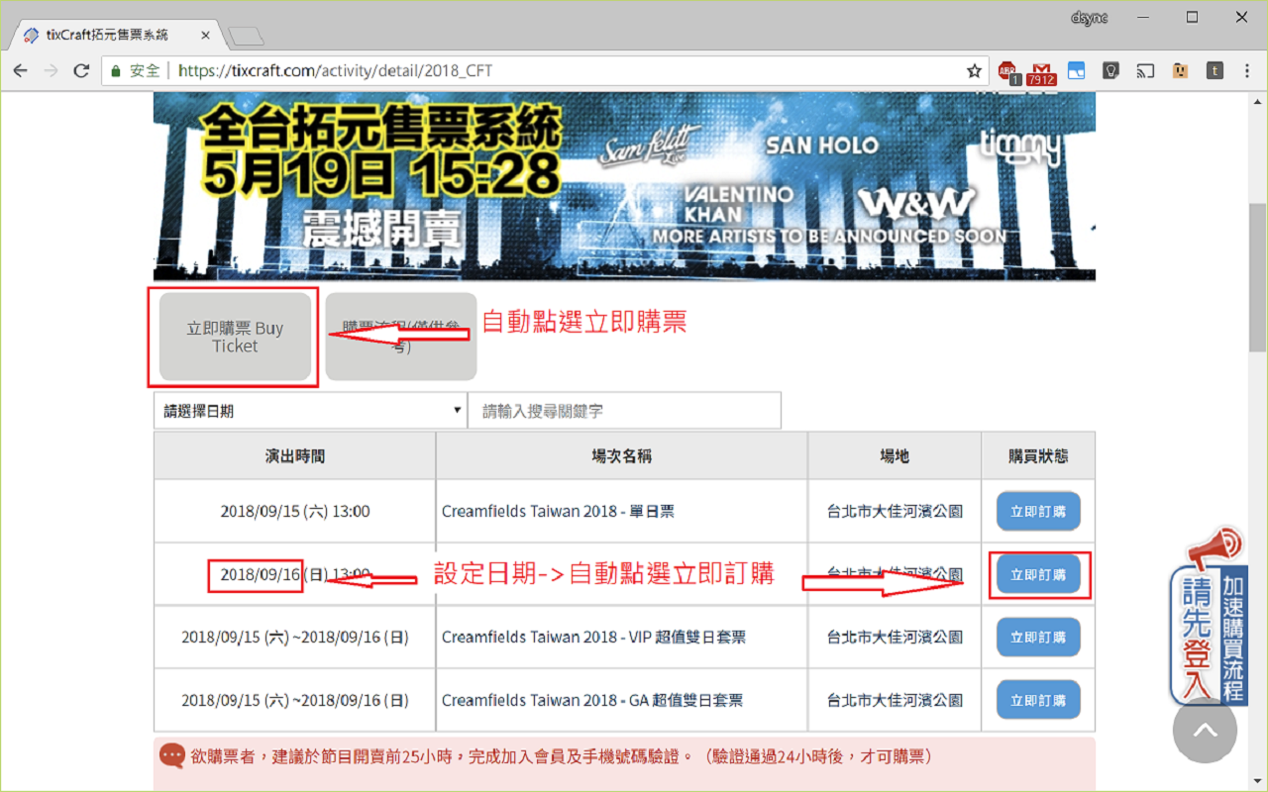Click the outlet-face extension icon
This screenshot has height=792, width=1268.
[x=1180, y=71]
